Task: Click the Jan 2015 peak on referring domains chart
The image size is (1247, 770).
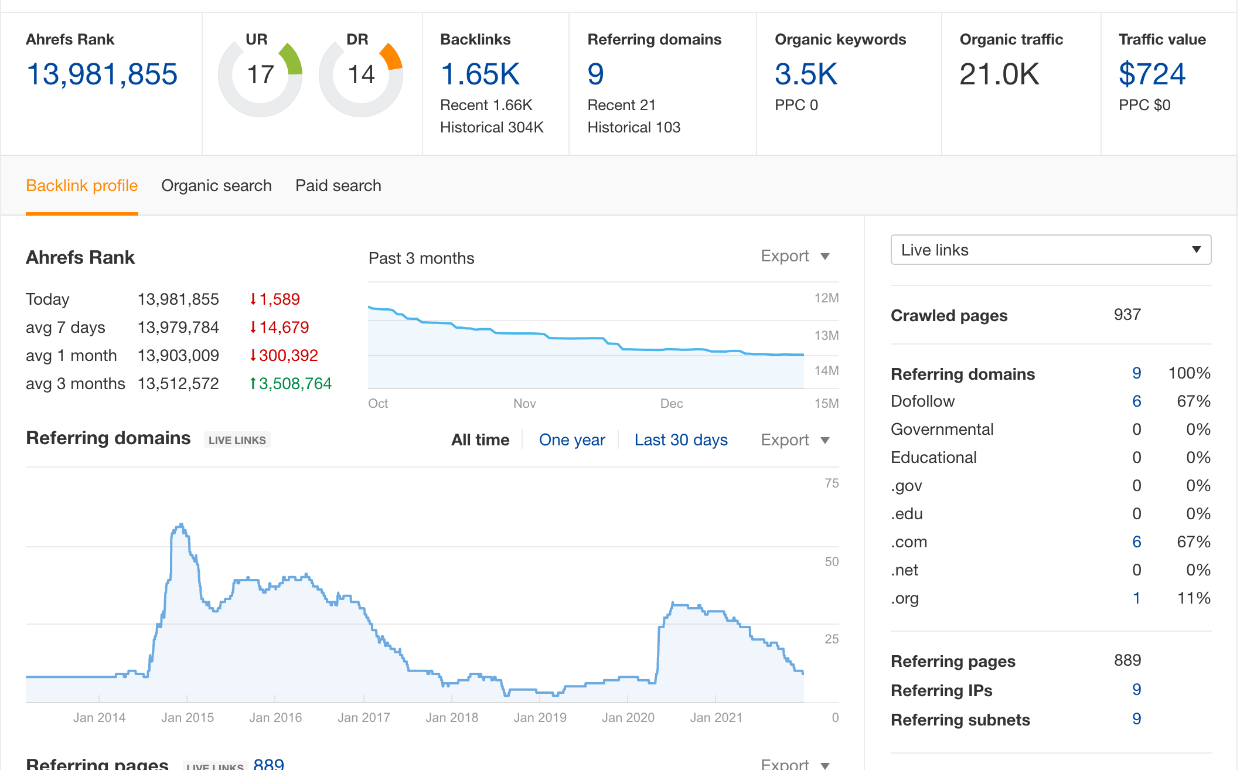Action: [x=180, y=525]
